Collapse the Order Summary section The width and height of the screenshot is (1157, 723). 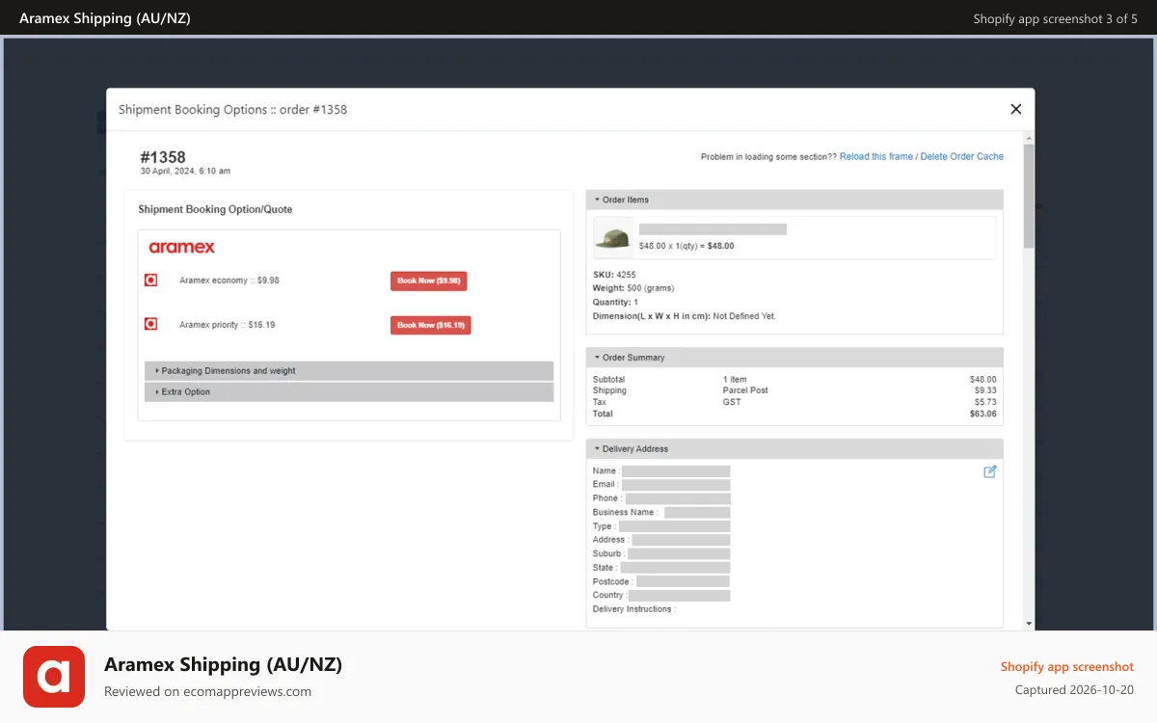click(794, 358)
